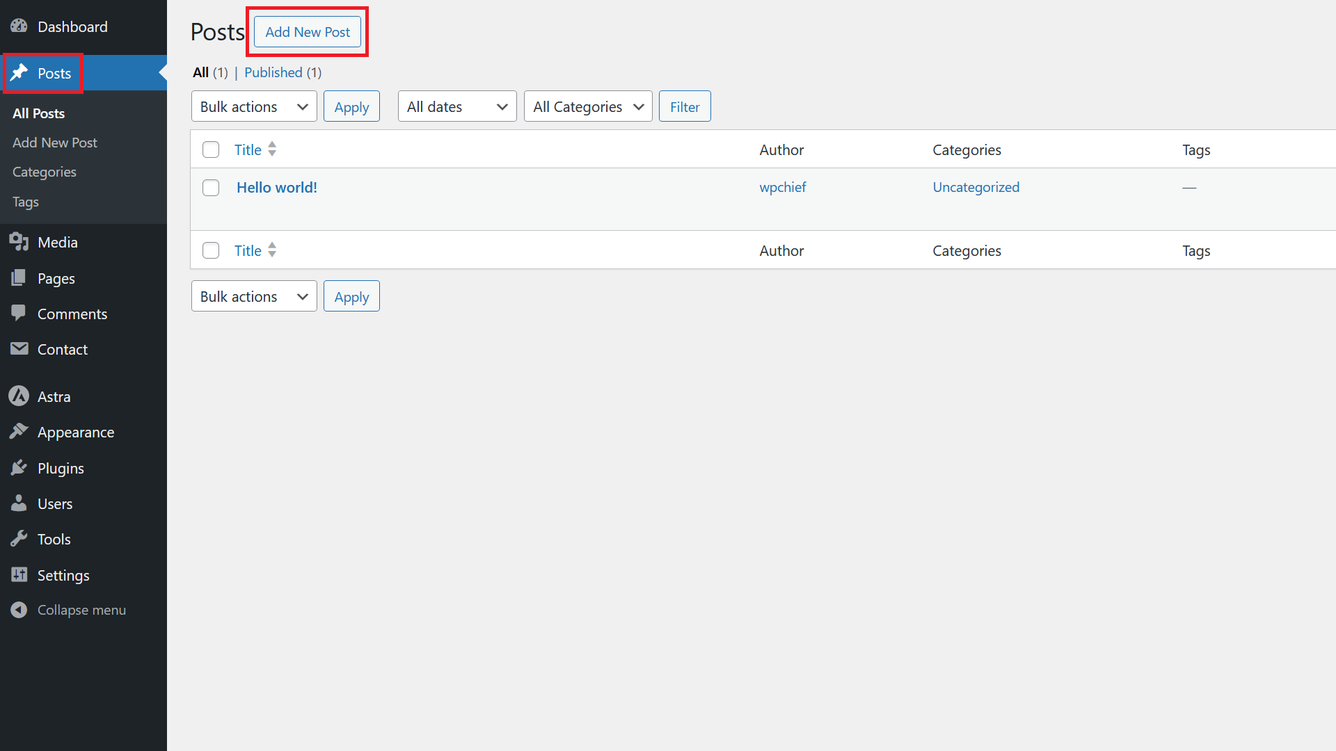1336x751 pixels.
Task: Select All Posts submenu item
Action: tap(39, 113)
